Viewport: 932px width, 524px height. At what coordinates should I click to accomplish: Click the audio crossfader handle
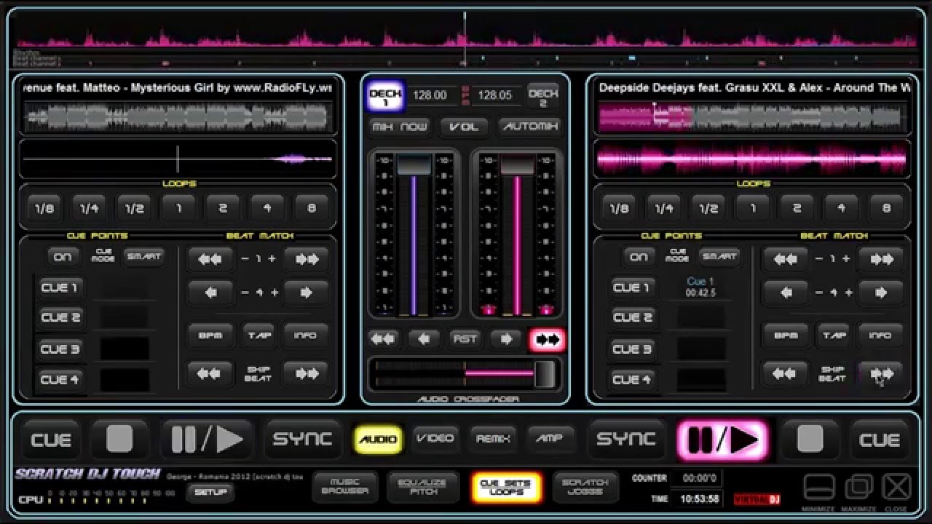click(x=544, y=374)
